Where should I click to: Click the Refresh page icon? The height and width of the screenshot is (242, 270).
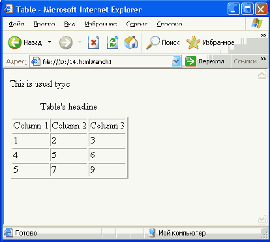click(x=112, y=42)
